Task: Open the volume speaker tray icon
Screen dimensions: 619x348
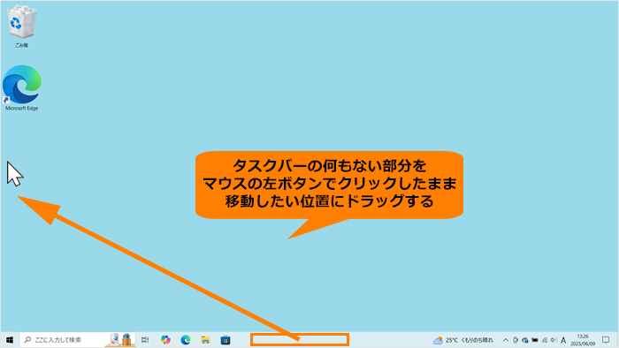Action: click(554, 340)
